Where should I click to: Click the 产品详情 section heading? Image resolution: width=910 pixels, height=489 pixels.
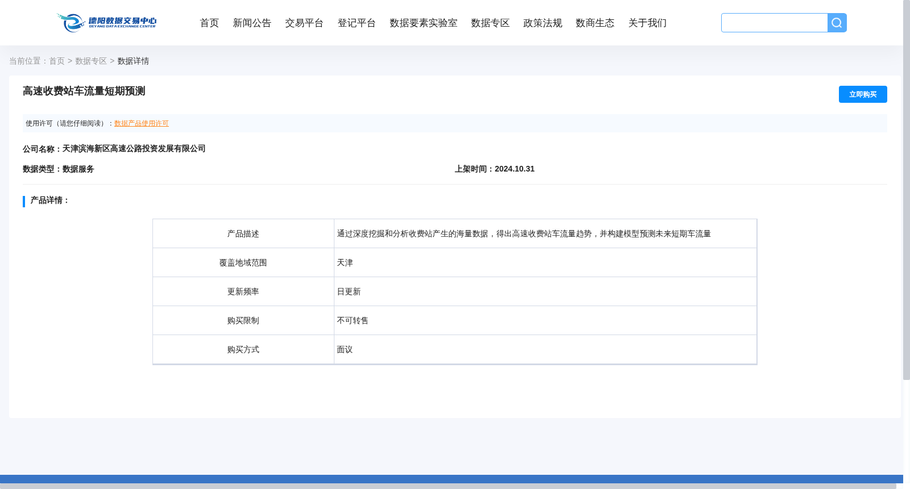[49, 200]
